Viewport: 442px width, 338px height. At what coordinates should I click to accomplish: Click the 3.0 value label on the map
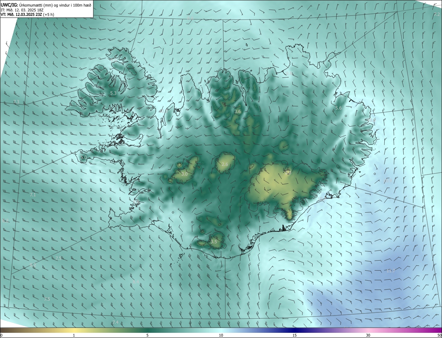(184, 174)
